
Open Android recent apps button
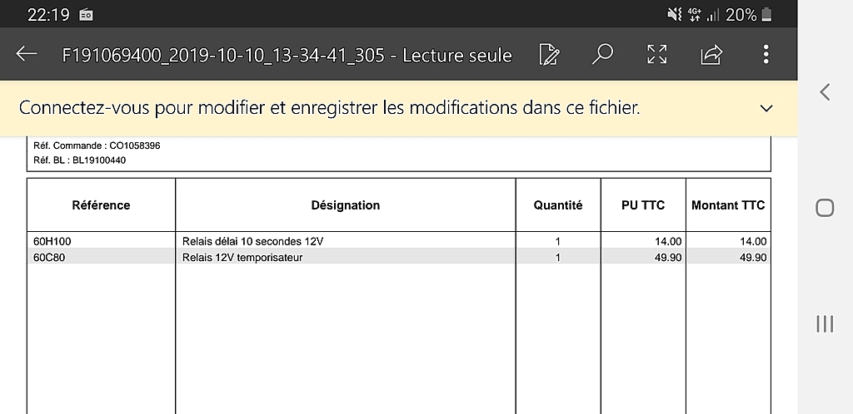click(825, 324)
